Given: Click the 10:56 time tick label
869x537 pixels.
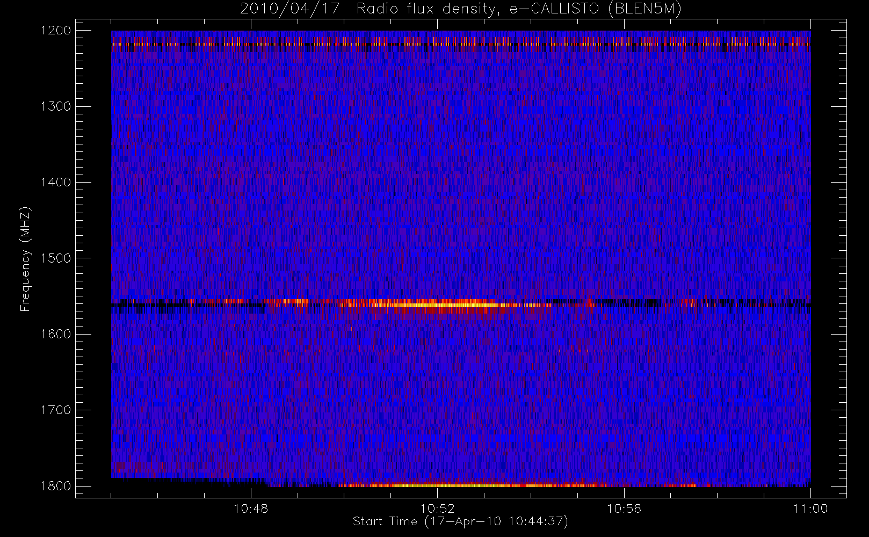Looking at the screenshot, I should pos(624,509).
